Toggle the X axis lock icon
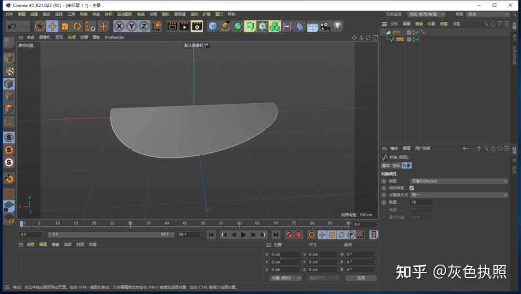521x294 pixels. [119, 26]
